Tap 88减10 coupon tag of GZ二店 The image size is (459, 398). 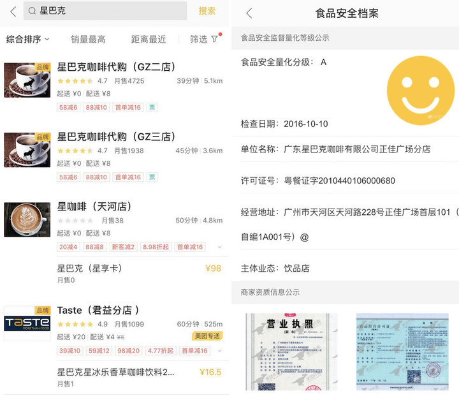(x=96, y=108)
